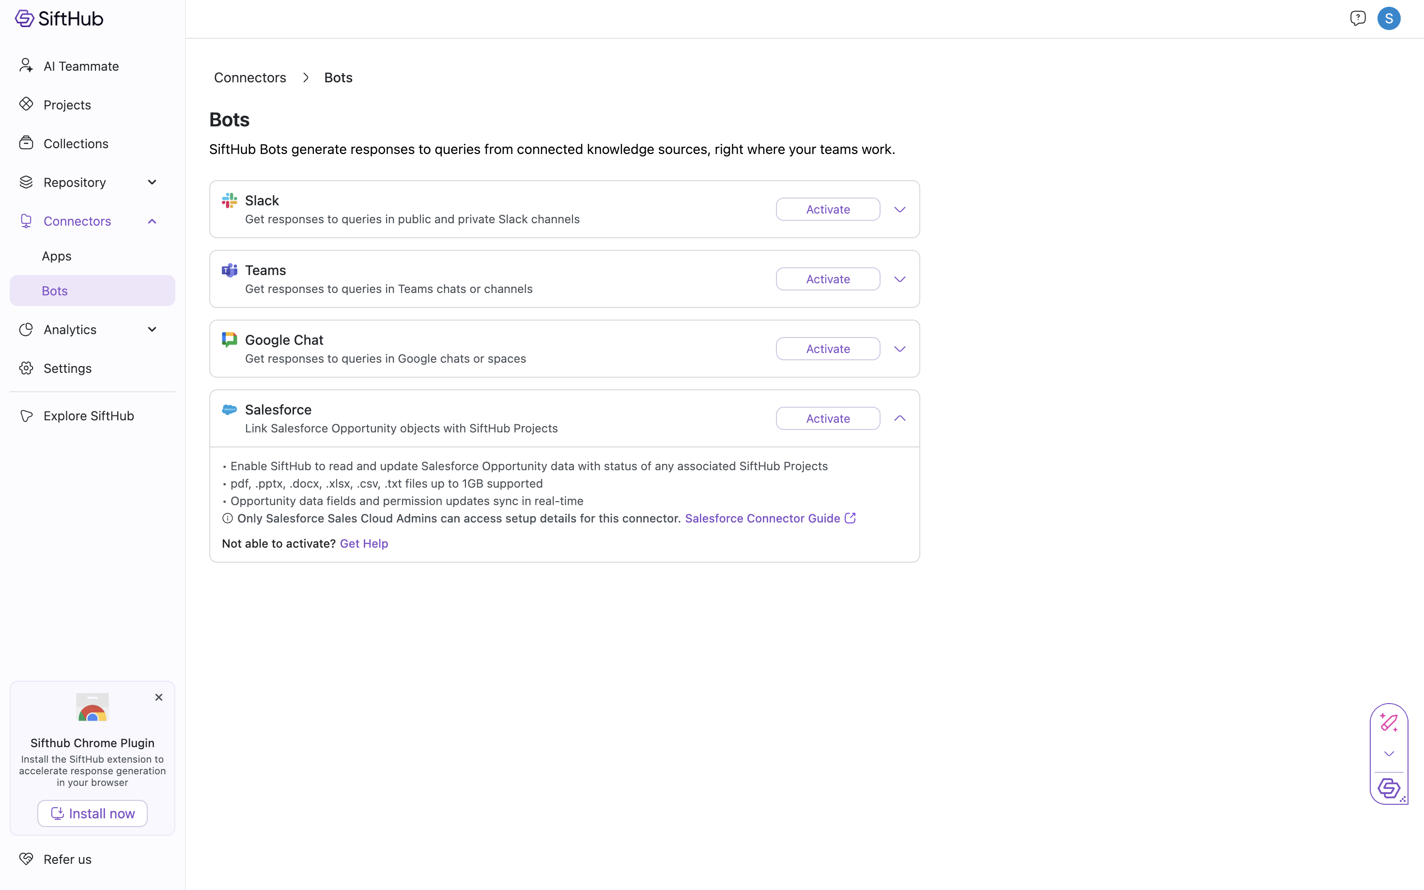Expand the Slack bot details

pyautogui.click(x=899, y=210)
